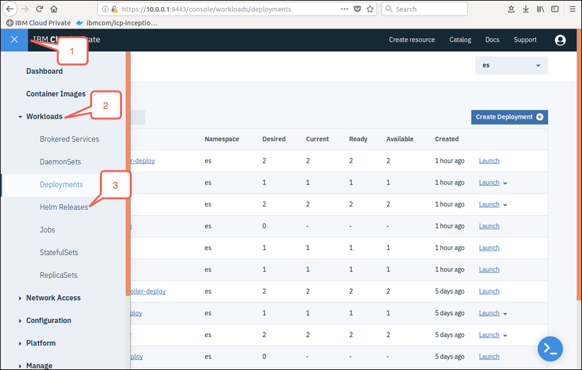
Task: Open the Docs link in the header
Action: point(492,40)
